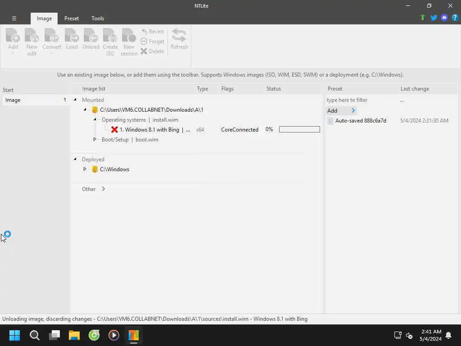Select the C:\Windows folder entry
This screenshot has width=461, height=346.
(114, 169)
